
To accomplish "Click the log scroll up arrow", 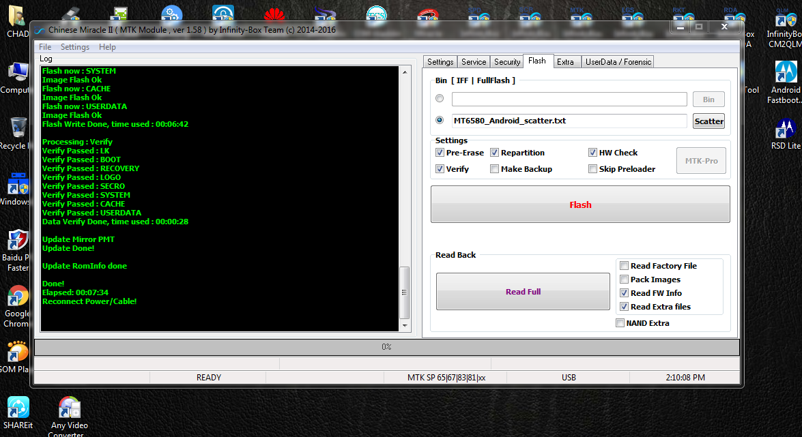I will 405,72.
